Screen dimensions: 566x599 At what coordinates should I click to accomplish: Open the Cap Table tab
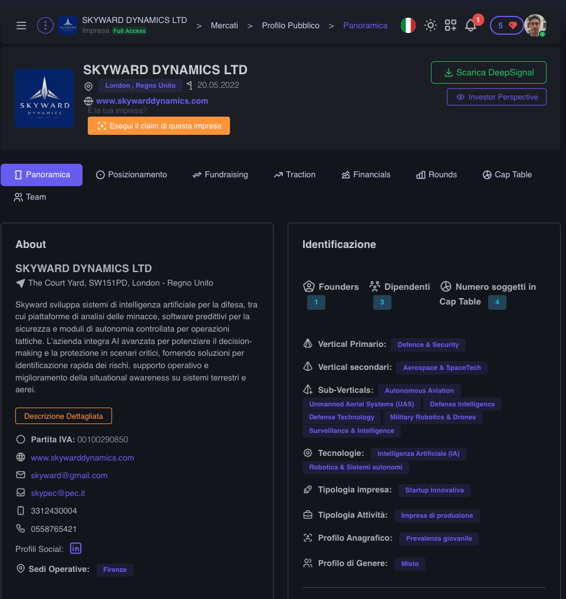[507, 174]
